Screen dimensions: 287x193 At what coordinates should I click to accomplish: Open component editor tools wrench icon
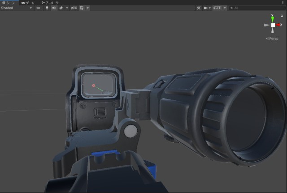[199, 8]
